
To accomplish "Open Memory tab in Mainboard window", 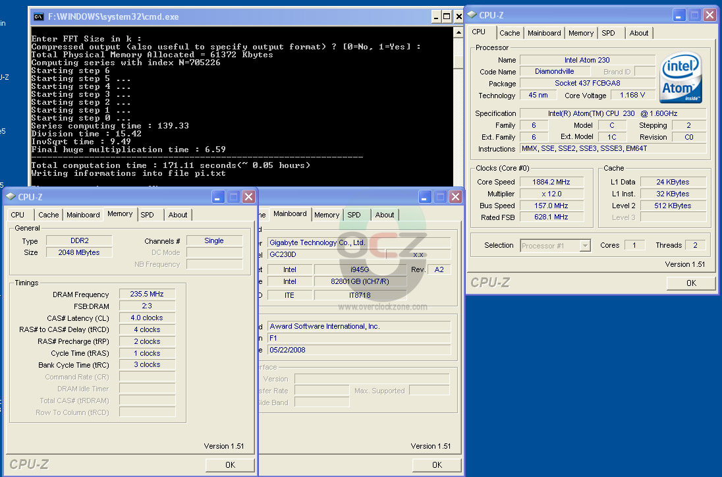I will [x=327, y=215].
